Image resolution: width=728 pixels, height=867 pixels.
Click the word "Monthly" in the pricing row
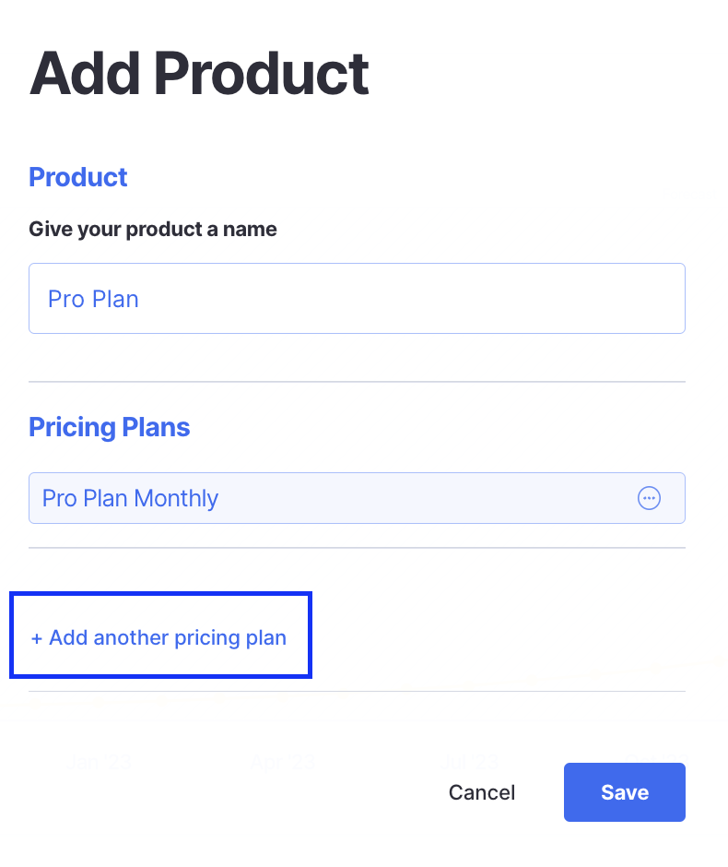176,499
